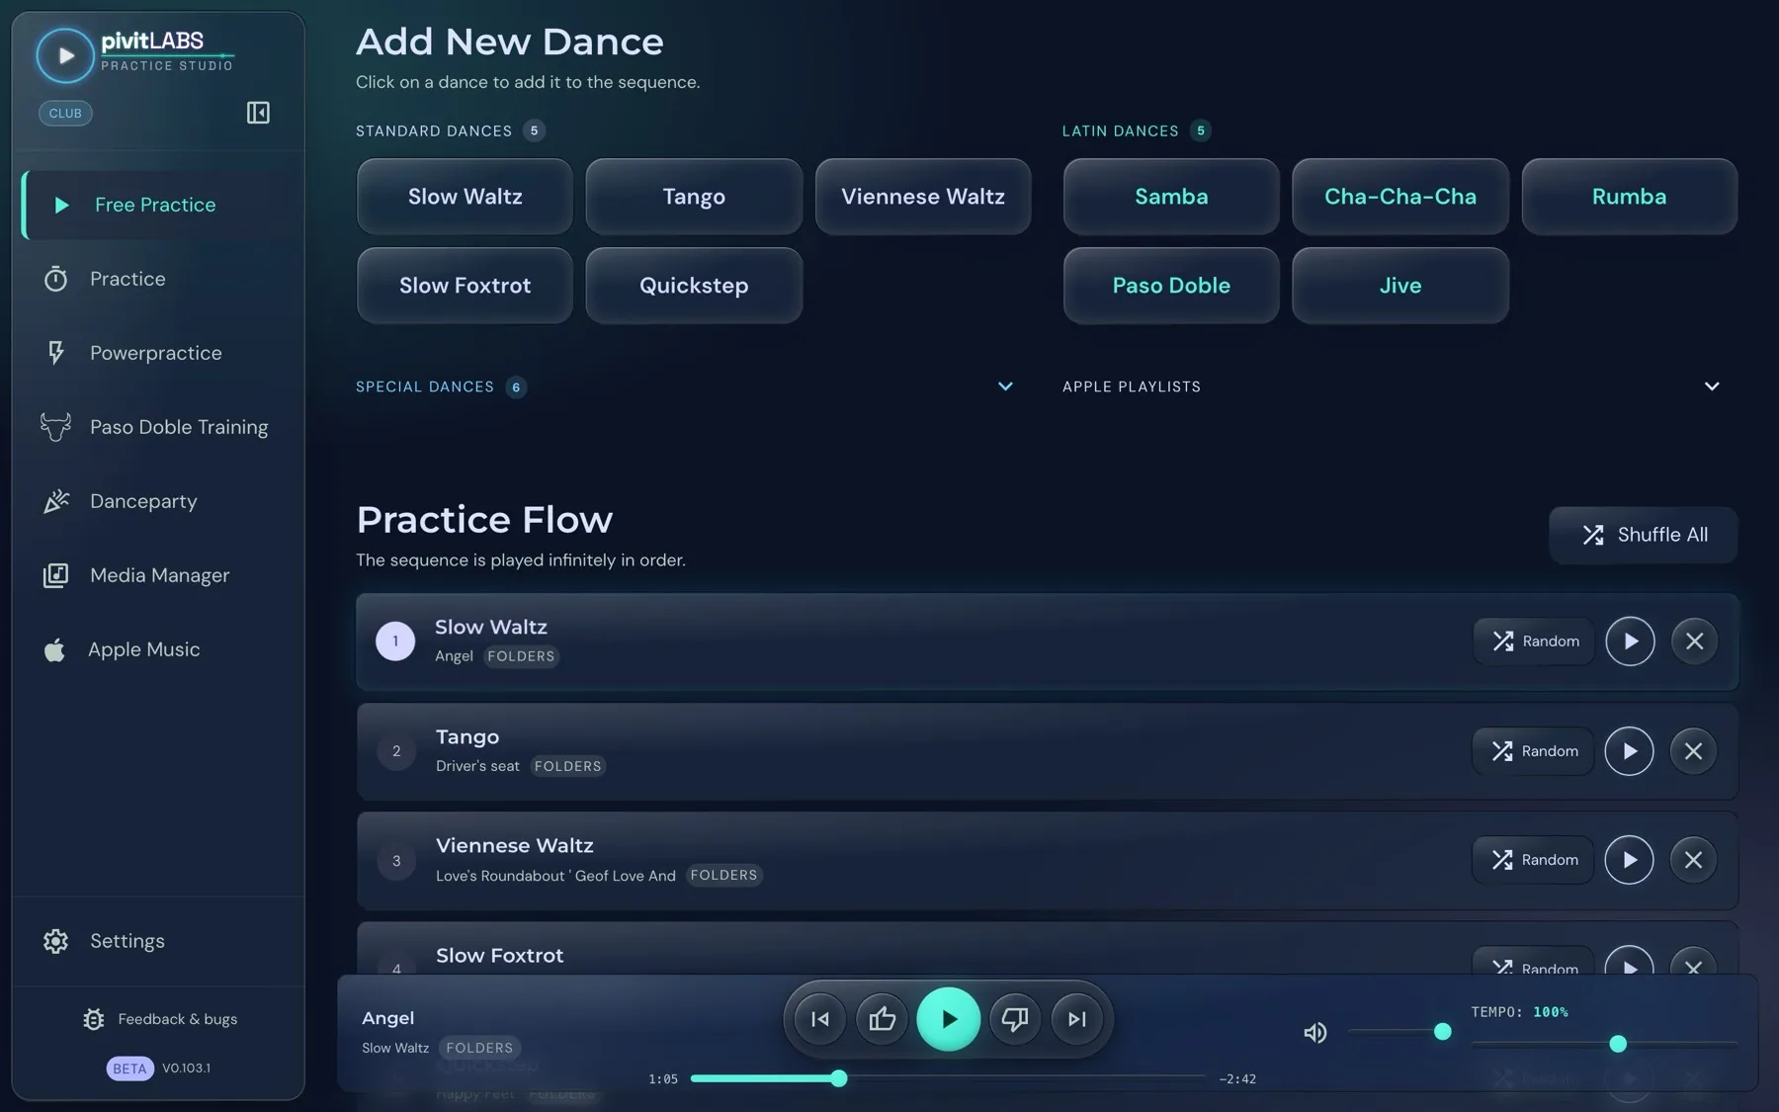Dislike the current song with thumbs down

tap(1015, 1019)
